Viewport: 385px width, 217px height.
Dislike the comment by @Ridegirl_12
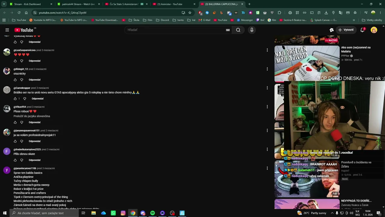(x=22, y=80)
